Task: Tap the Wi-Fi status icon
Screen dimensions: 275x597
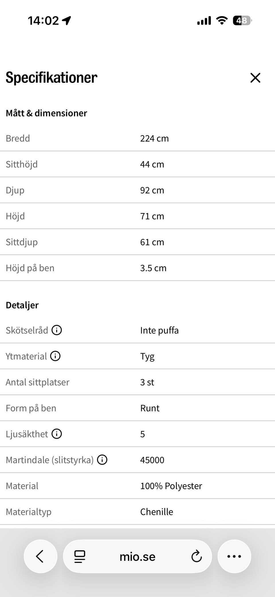Action: (x=222, y=20)
